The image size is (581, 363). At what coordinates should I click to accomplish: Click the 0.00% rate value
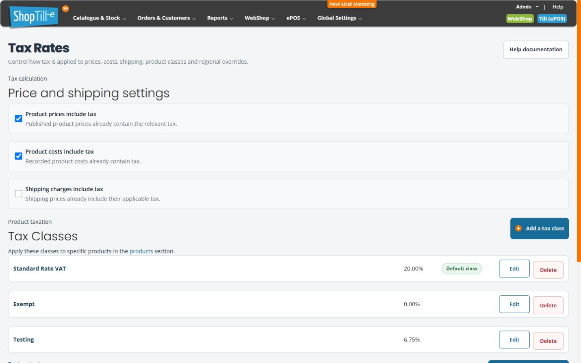[412, 304]
